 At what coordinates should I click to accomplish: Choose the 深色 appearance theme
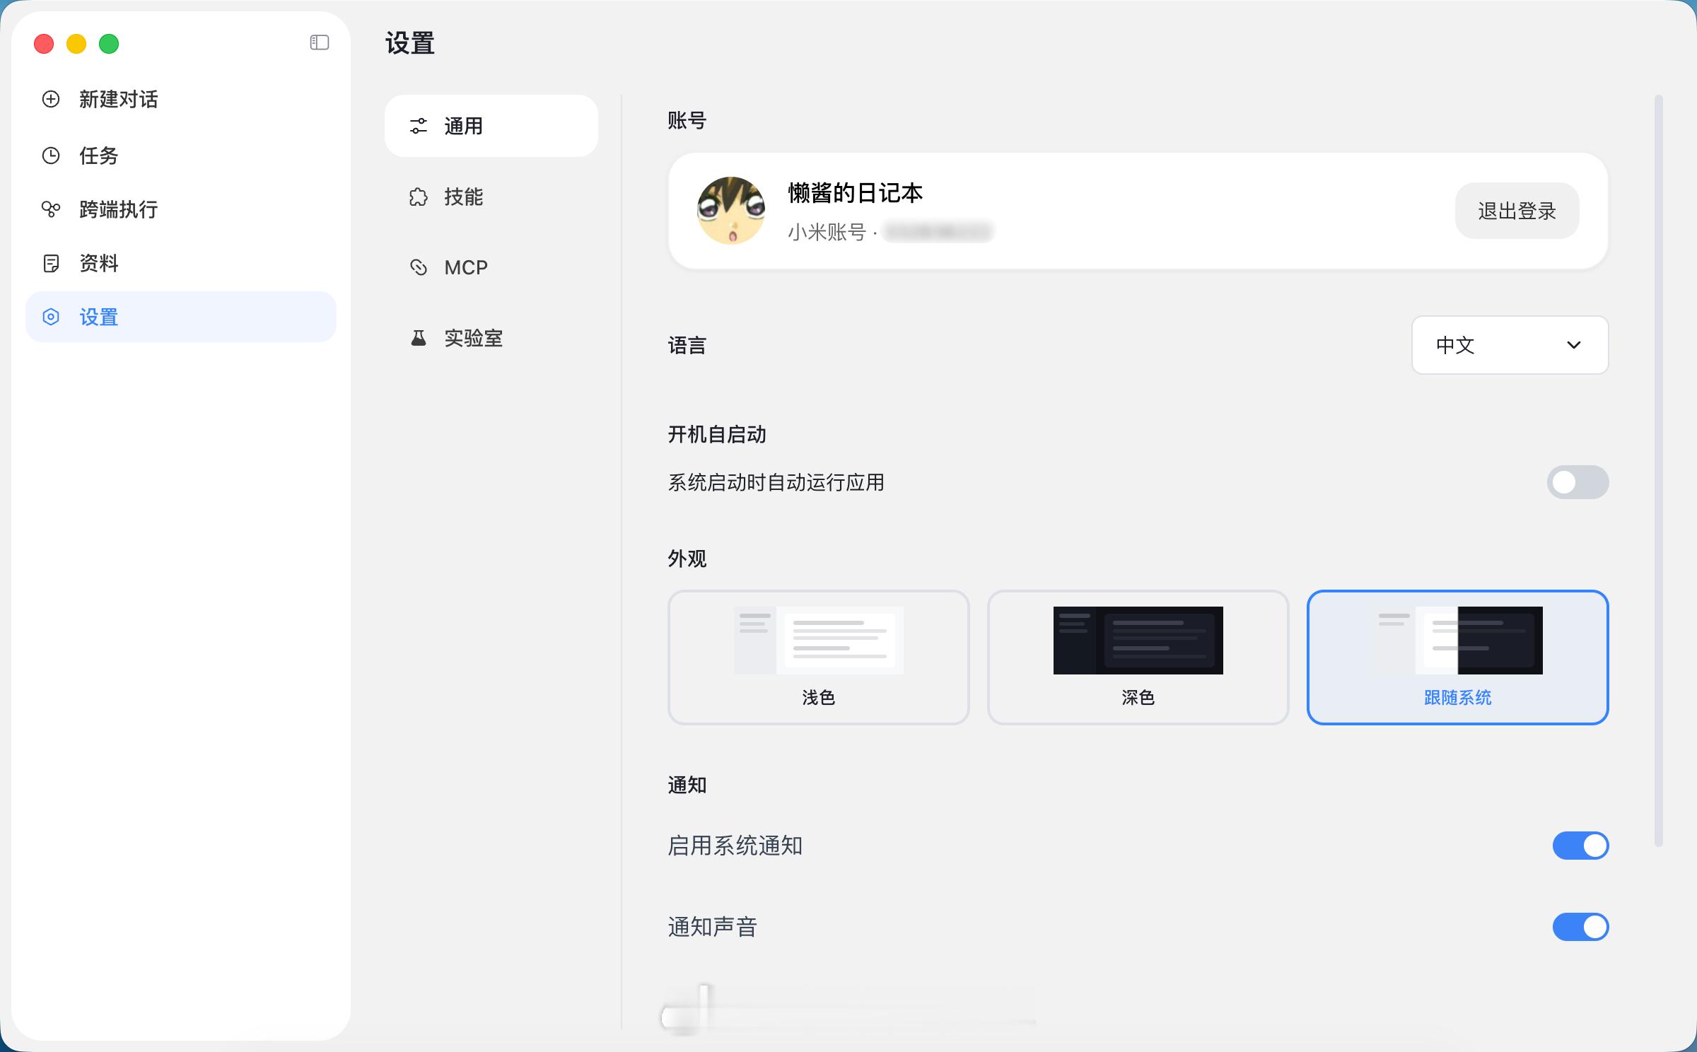pyautogui.click(x=1138, y=657)
